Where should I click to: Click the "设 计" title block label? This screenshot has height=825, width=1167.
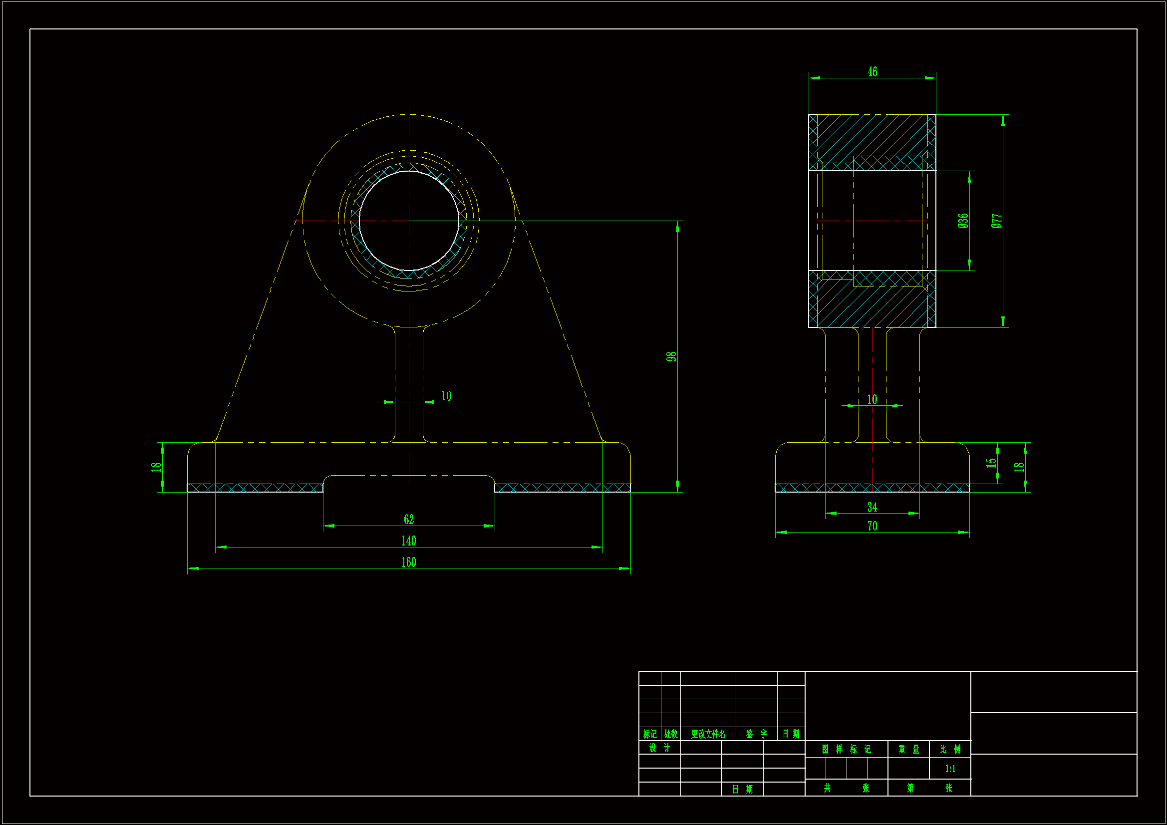tap(660, 748)
